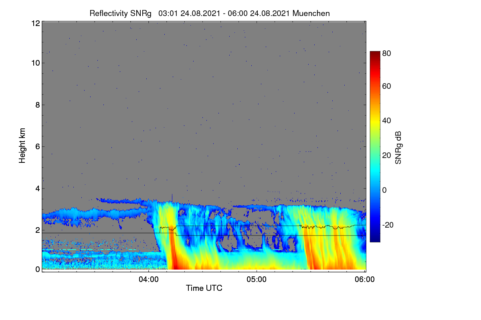This screenshot has height=320, width=481.
Task: Click the 04:00 time tick label
Action: 148,280
